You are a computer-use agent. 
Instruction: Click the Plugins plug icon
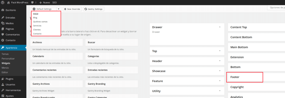pyautogui.click(x=3, y=79)
